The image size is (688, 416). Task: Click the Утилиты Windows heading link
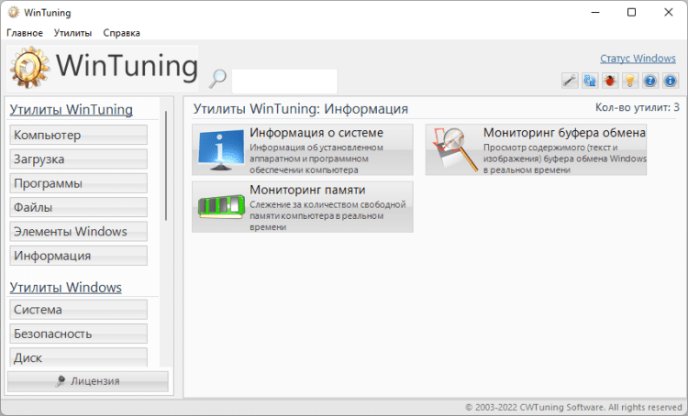[x=66, y=288]
